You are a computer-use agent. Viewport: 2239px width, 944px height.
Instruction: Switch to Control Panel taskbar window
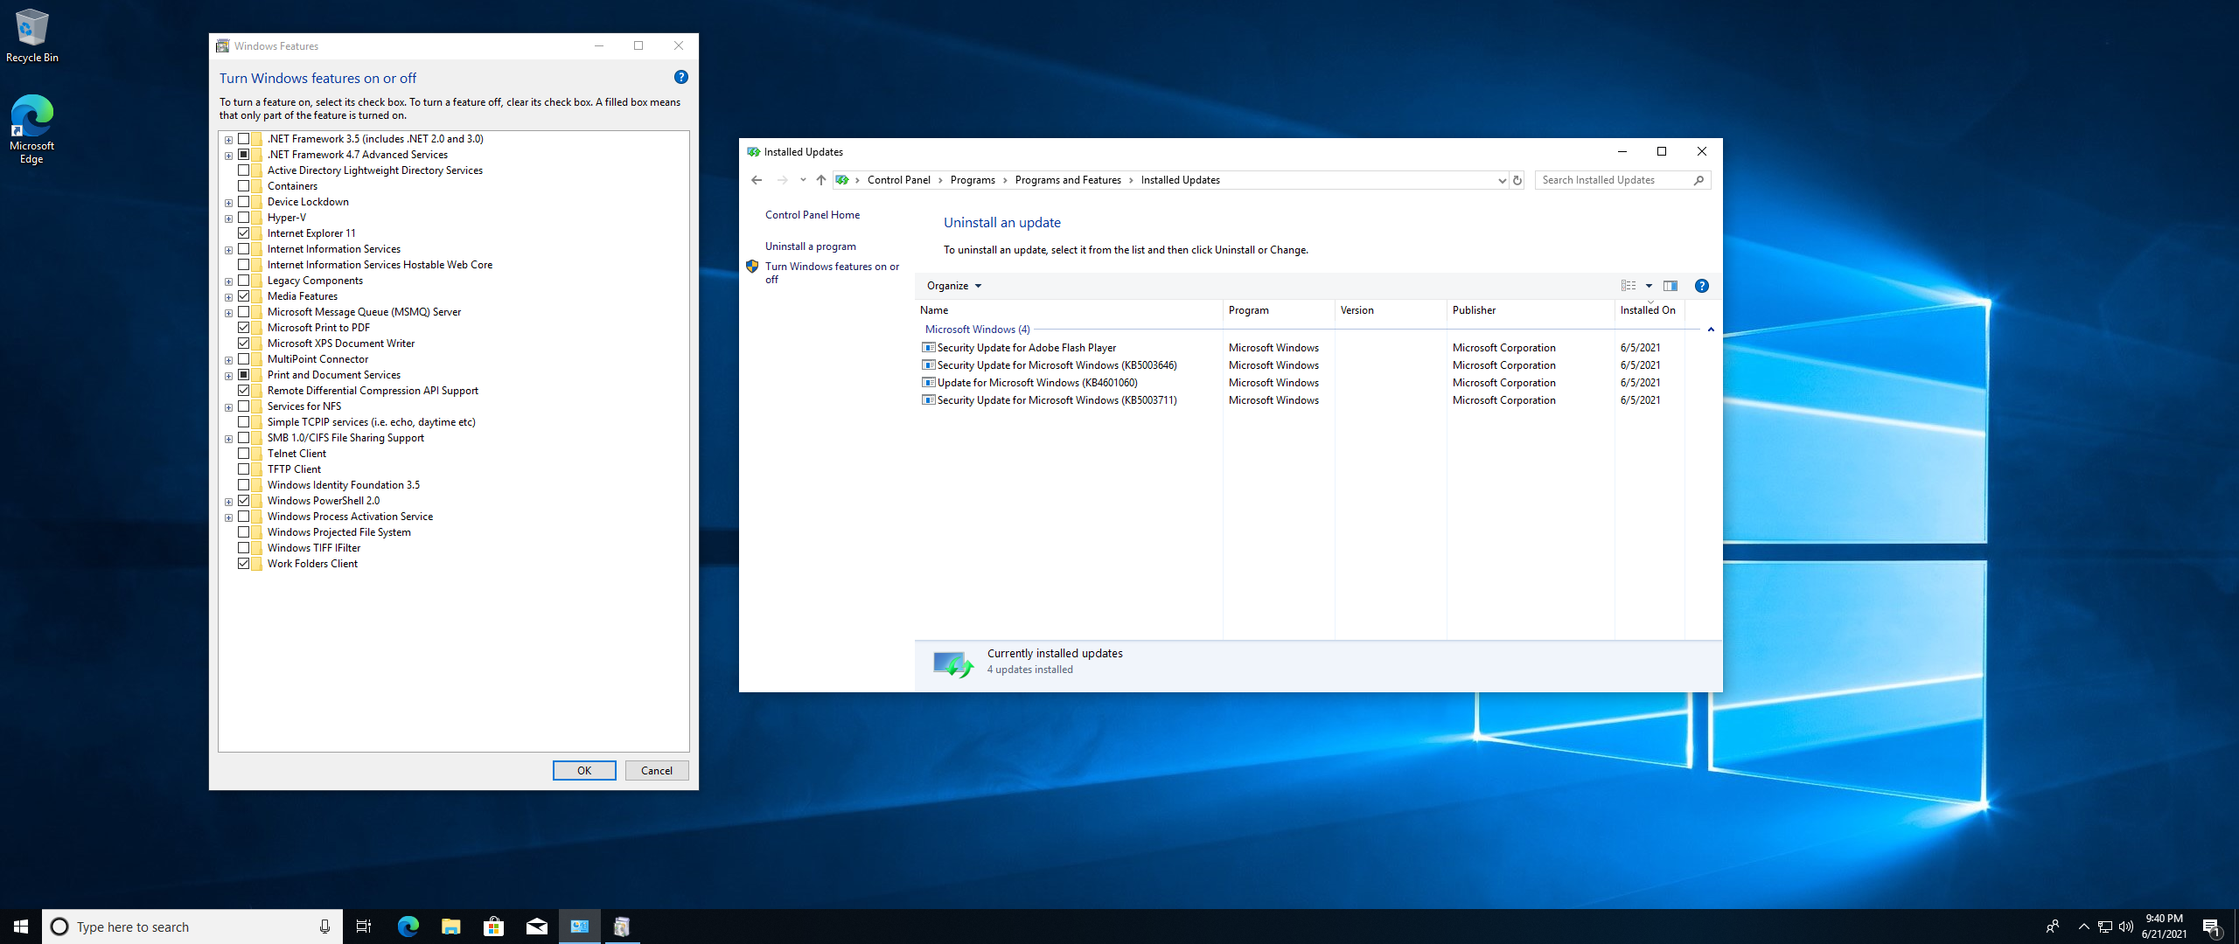click(x=579, y=927)
